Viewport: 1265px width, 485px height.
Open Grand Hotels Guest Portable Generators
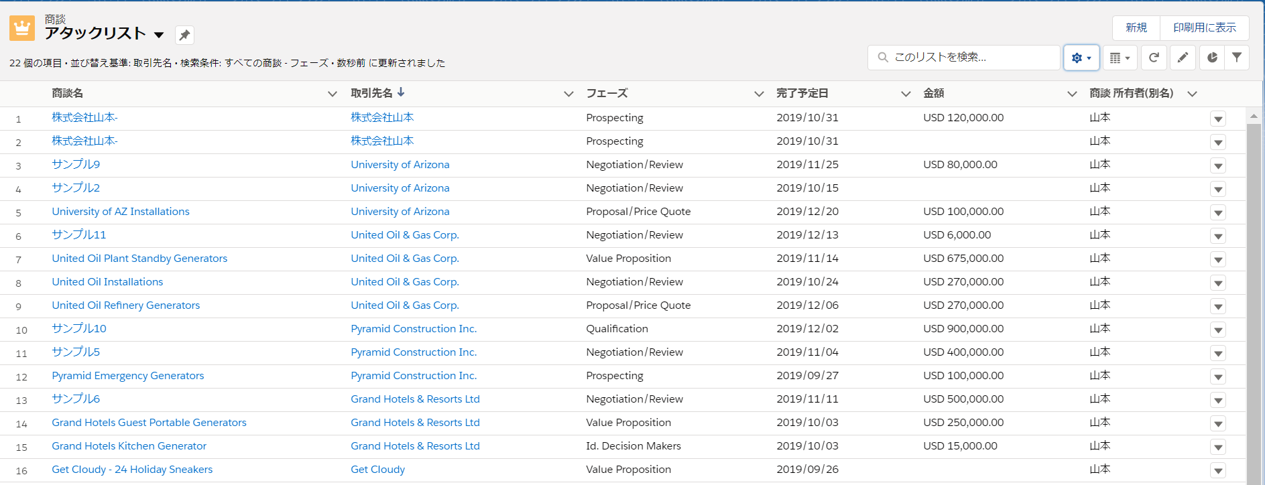coord(149,422)
